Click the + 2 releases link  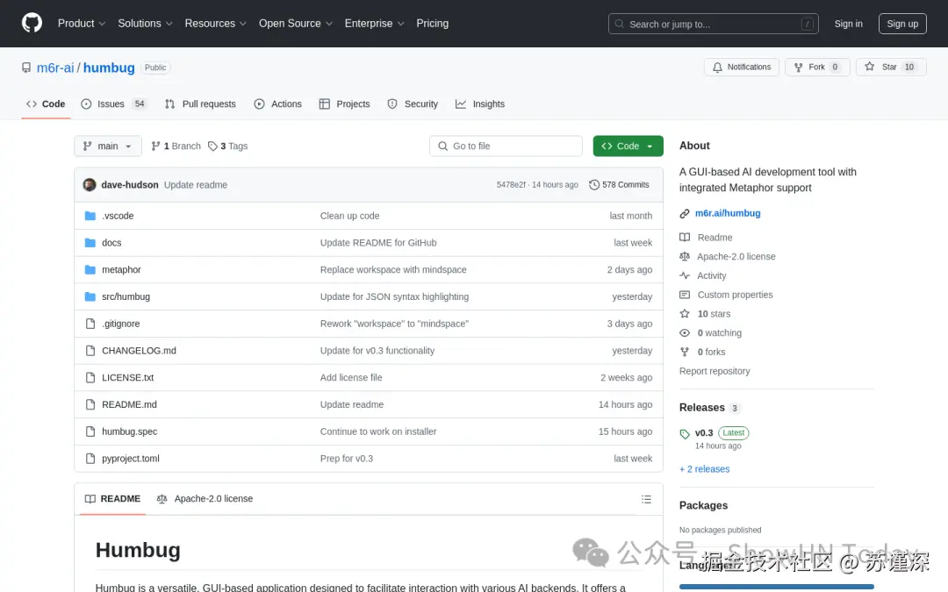click(x=704, y=469)
